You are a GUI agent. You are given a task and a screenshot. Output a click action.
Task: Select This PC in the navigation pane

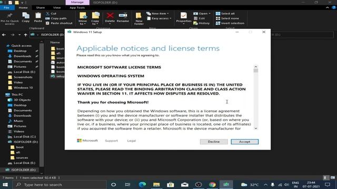[17, 94]
